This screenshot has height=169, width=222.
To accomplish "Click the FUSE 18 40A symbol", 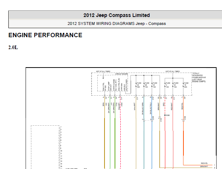I will tap(185, 85).
